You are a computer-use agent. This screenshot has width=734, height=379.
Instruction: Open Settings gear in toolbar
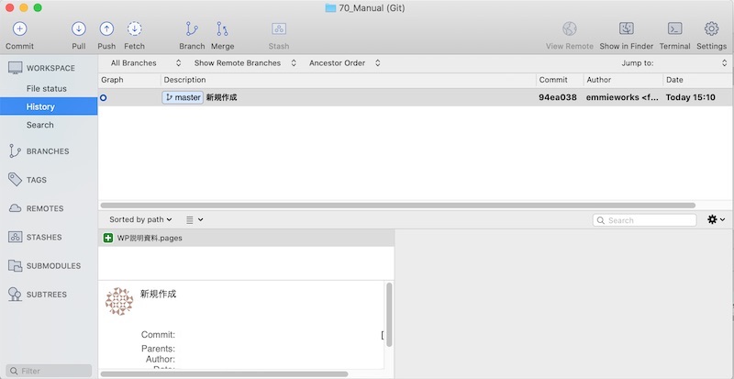pos(712,29)
